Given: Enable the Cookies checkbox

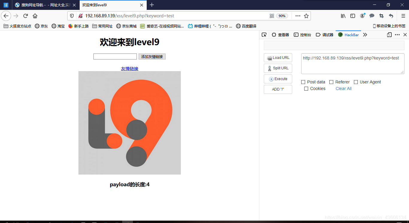Looking at the screenshot, I should 306,88.
